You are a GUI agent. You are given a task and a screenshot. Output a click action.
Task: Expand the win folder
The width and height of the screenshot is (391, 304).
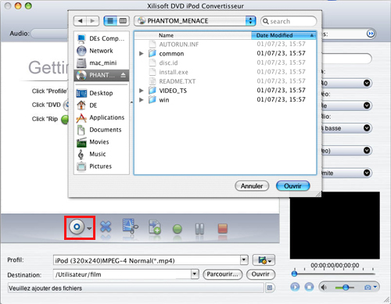(x=142, y=100)
